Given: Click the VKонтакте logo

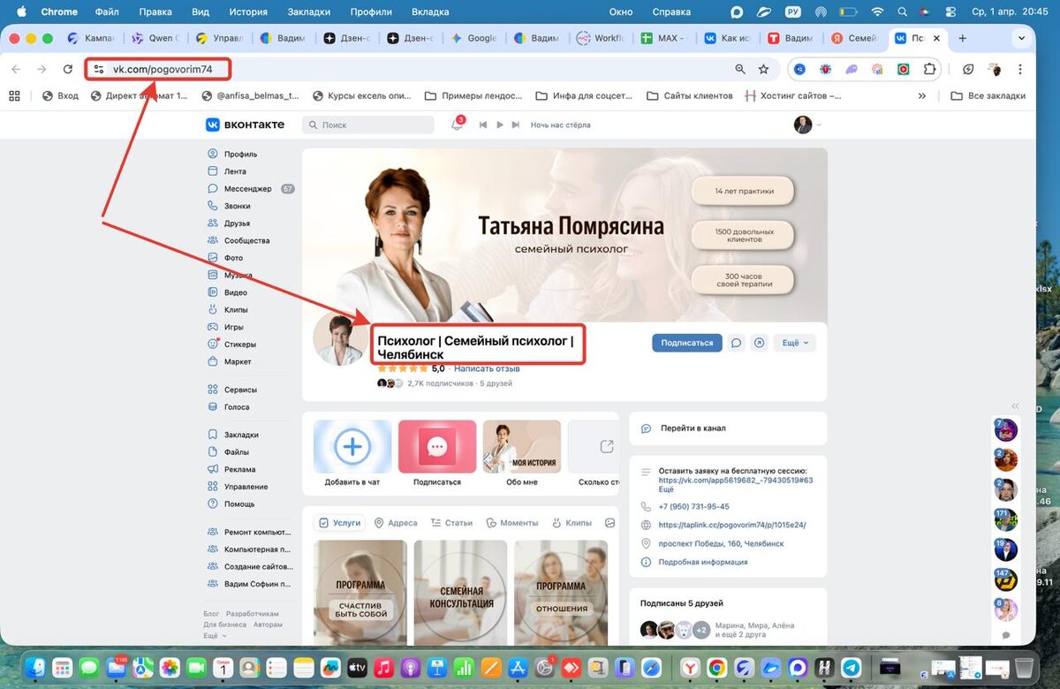Looking at the screenshot, I should (x=245, y=125).
